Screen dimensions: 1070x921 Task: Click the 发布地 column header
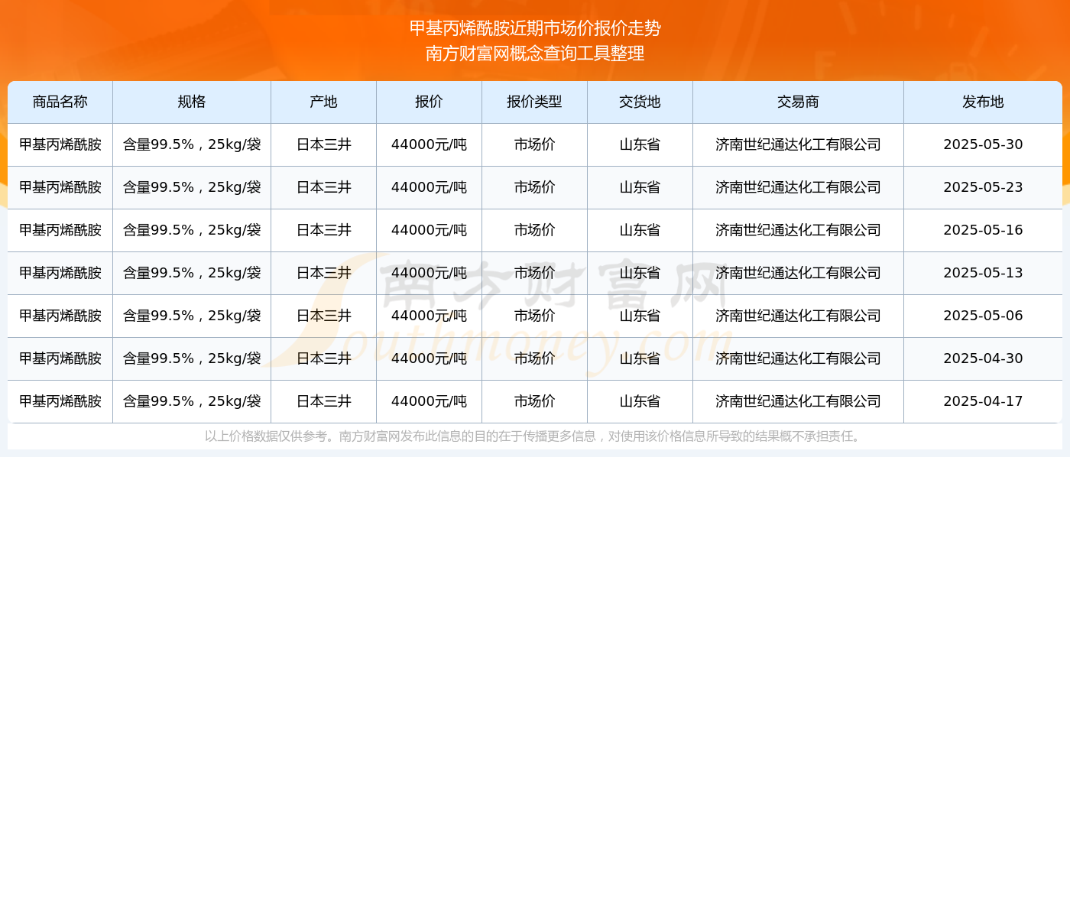pos(983,102)
